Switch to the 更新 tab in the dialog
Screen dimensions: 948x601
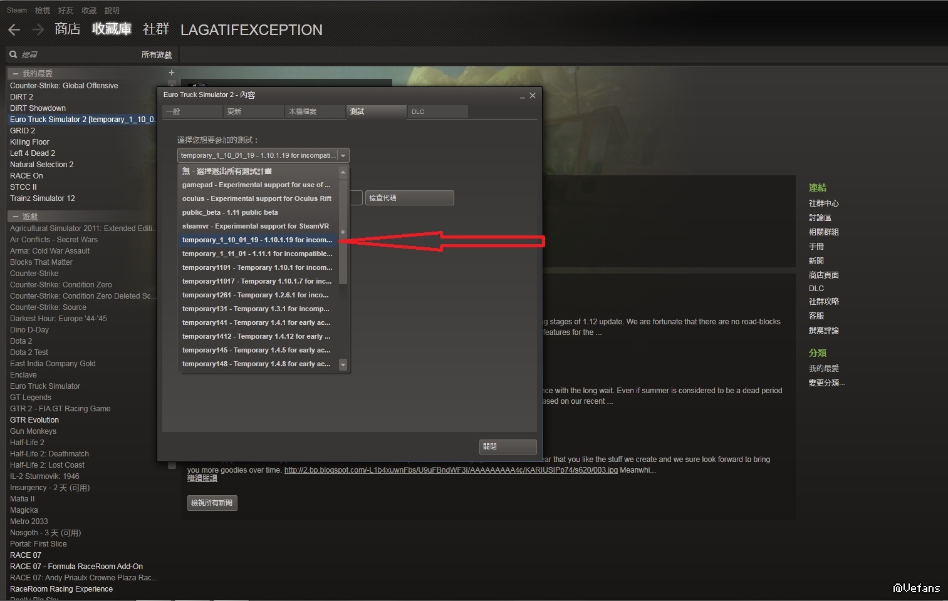(254, 111)
